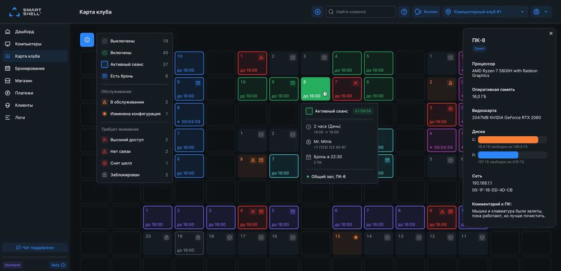Select В обслуживании legend row
Image resolution: width=561 pixels, height=271 pixels.
coord(135,102)
